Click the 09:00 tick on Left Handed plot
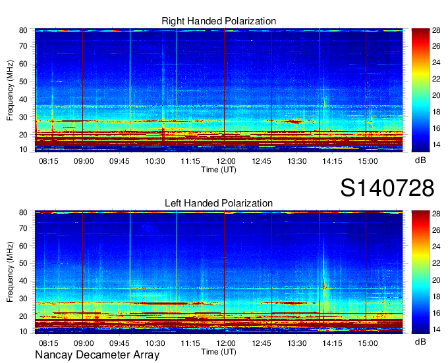This screenshot has height=363, width=448. pyautogui.click(x=84, y=343)
